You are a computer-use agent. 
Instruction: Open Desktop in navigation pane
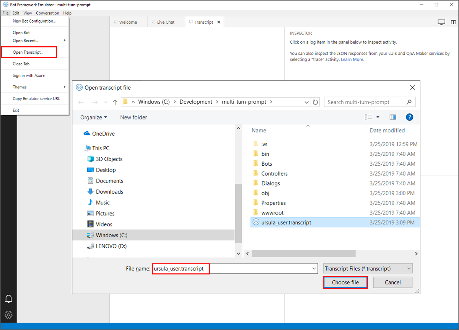click(x=101, y=170)
